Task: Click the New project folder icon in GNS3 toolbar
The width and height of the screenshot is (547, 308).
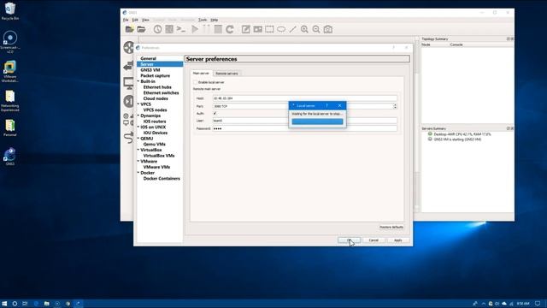Action: (x=129, y=29)
